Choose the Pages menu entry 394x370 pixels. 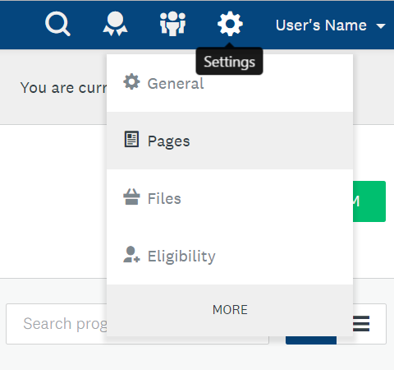tap(230, 141)
